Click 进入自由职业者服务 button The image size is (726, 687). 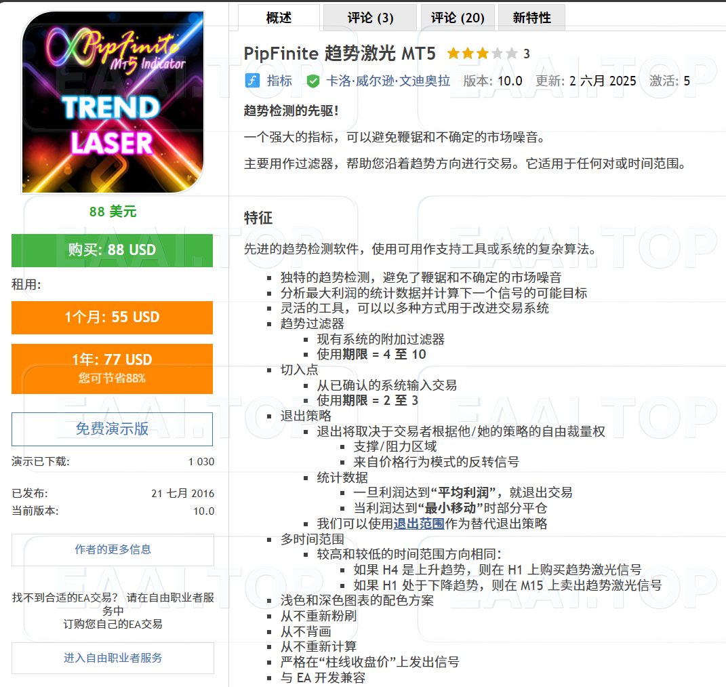tap(113, 658)
